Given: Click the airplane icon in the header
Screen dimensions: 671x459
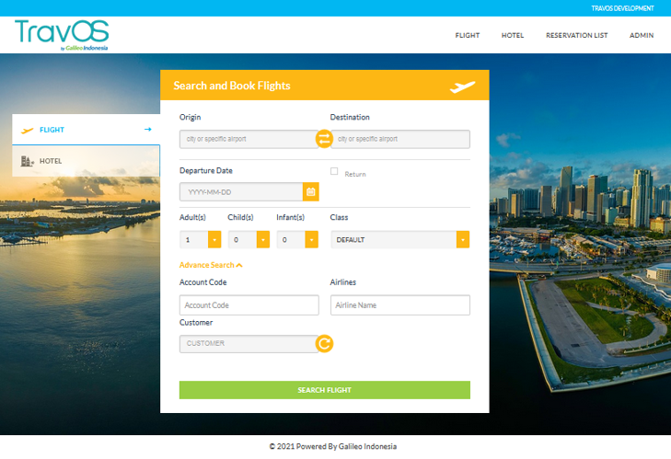Looking at the screenshot, I should (462, 86).
